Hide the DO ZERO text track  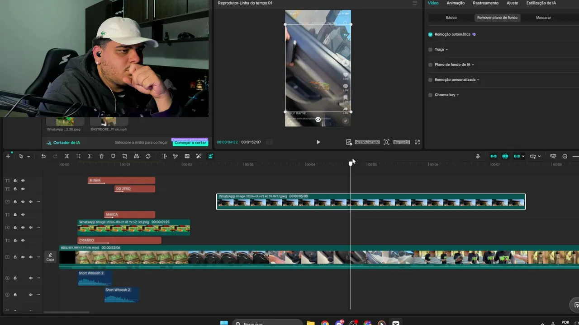[23, 189]
